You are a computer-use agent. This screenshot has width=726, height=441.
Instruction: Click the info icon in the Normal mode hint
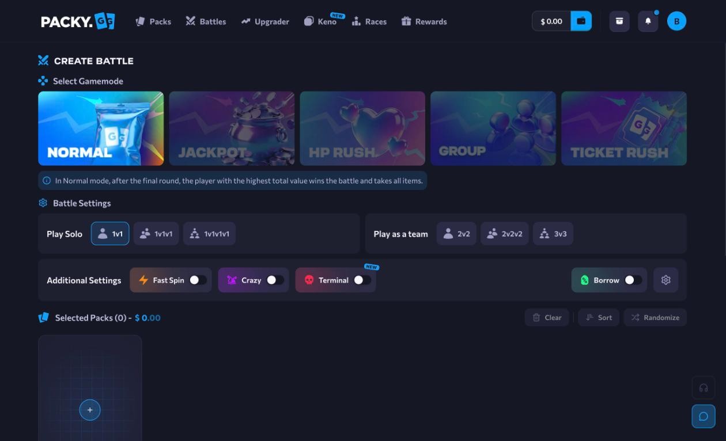pyautogui.click(x=47, y=181)
